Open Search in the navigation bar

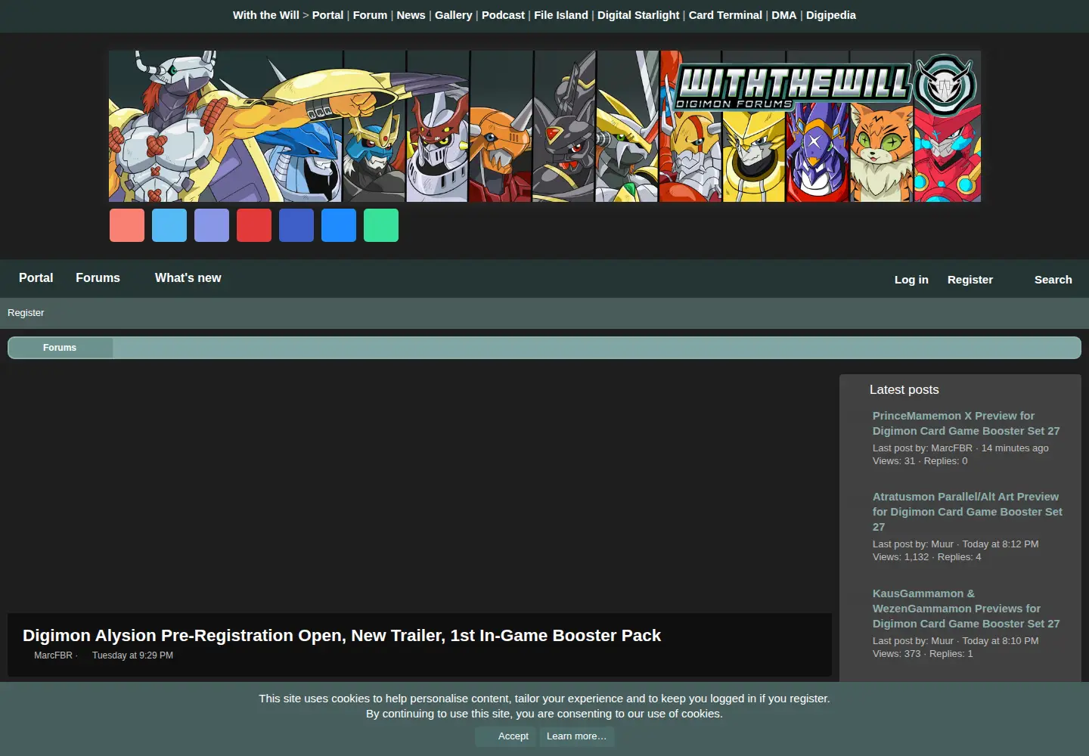(1053, 280)
